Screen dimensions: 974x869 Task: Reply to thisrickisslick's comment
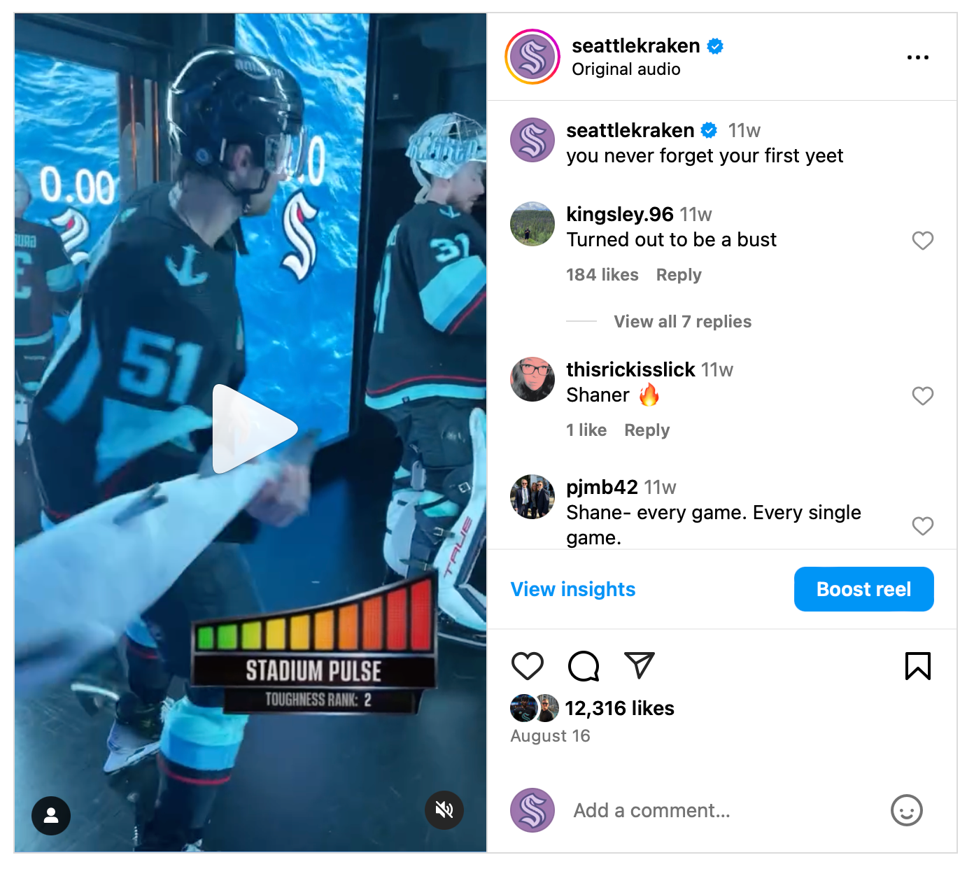(x=647, y=430)
